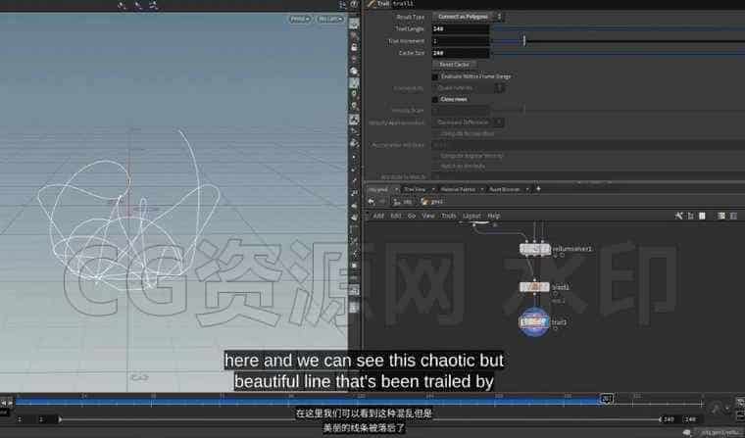Open the No cam camera dropdown
Screen dimensions: 745x438
pyautogui.click(x=330, y=19)
